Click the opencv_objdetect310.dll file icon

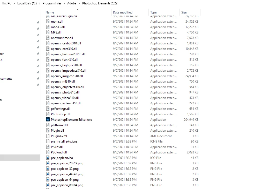48,87
